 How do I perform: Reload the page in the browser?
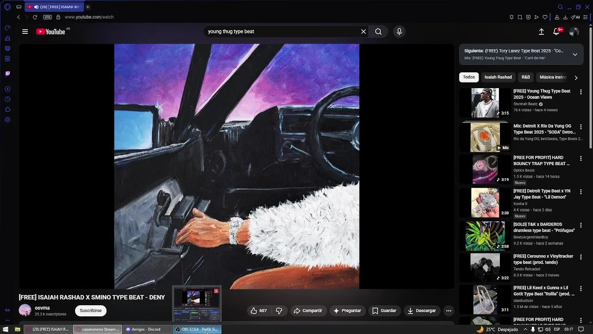(35, 17)
